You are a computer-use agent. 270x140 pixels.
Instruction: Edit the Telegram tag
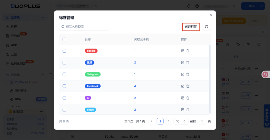point(183,75)
